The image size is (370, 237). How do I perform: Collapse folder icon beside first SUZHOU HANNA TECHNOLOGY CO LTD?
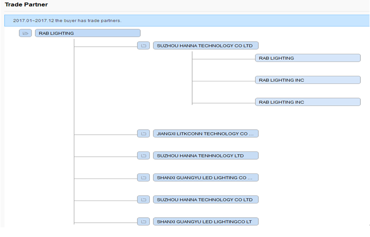[x=144, y=46]
